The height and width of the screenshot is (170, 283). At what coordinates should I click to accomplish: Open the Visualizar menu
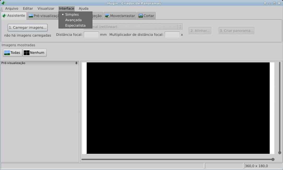46,8
